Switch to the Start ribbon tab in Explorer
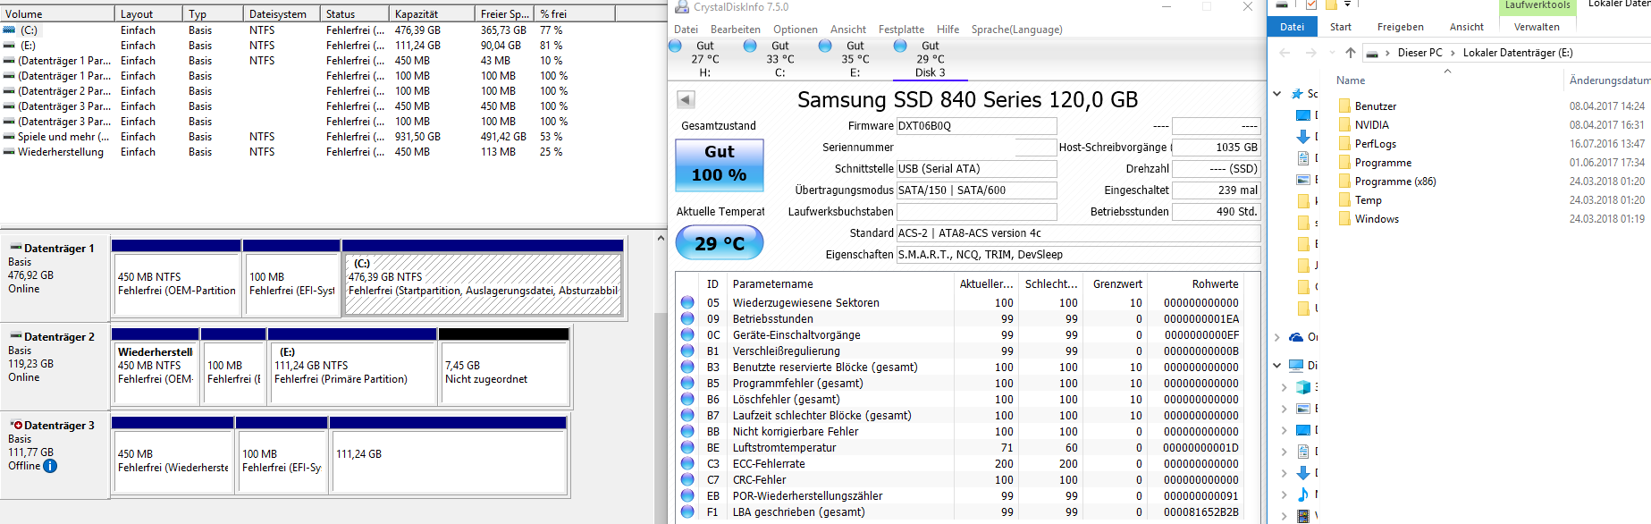 pos(1341,27)
